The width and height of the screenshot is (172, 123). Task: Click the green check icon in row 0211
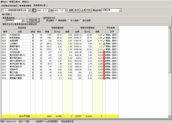(x=104, y=38)
